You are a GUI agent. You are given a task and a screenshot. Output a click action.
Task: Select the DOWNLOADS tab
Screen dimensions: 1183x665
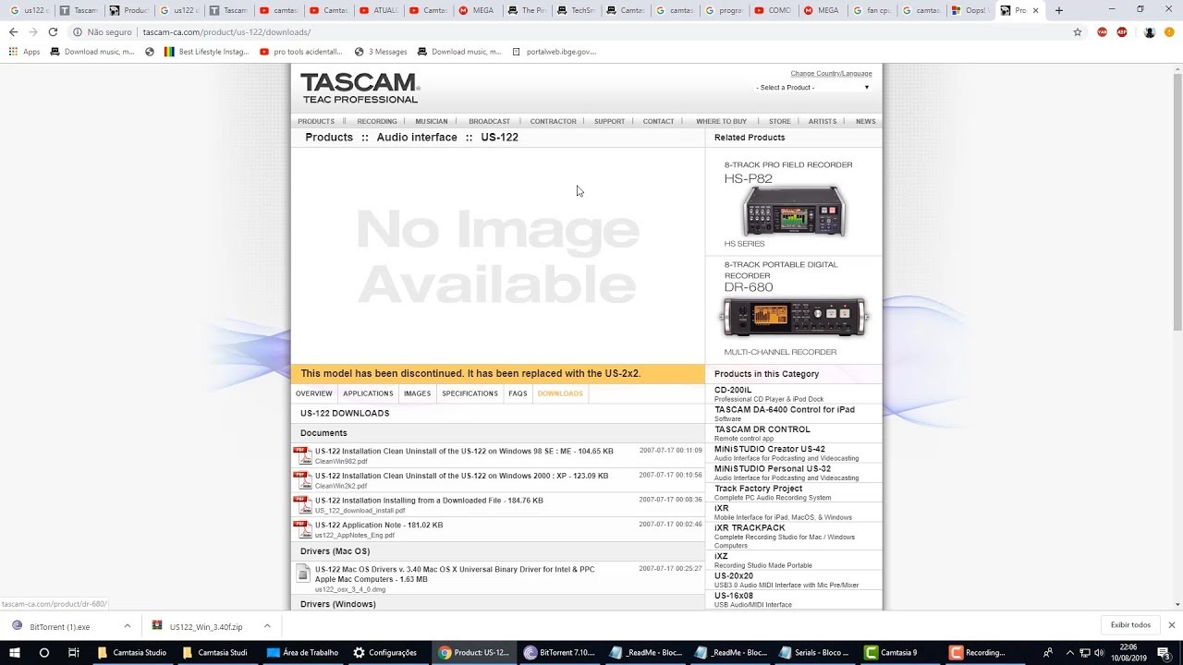(560, 393)
